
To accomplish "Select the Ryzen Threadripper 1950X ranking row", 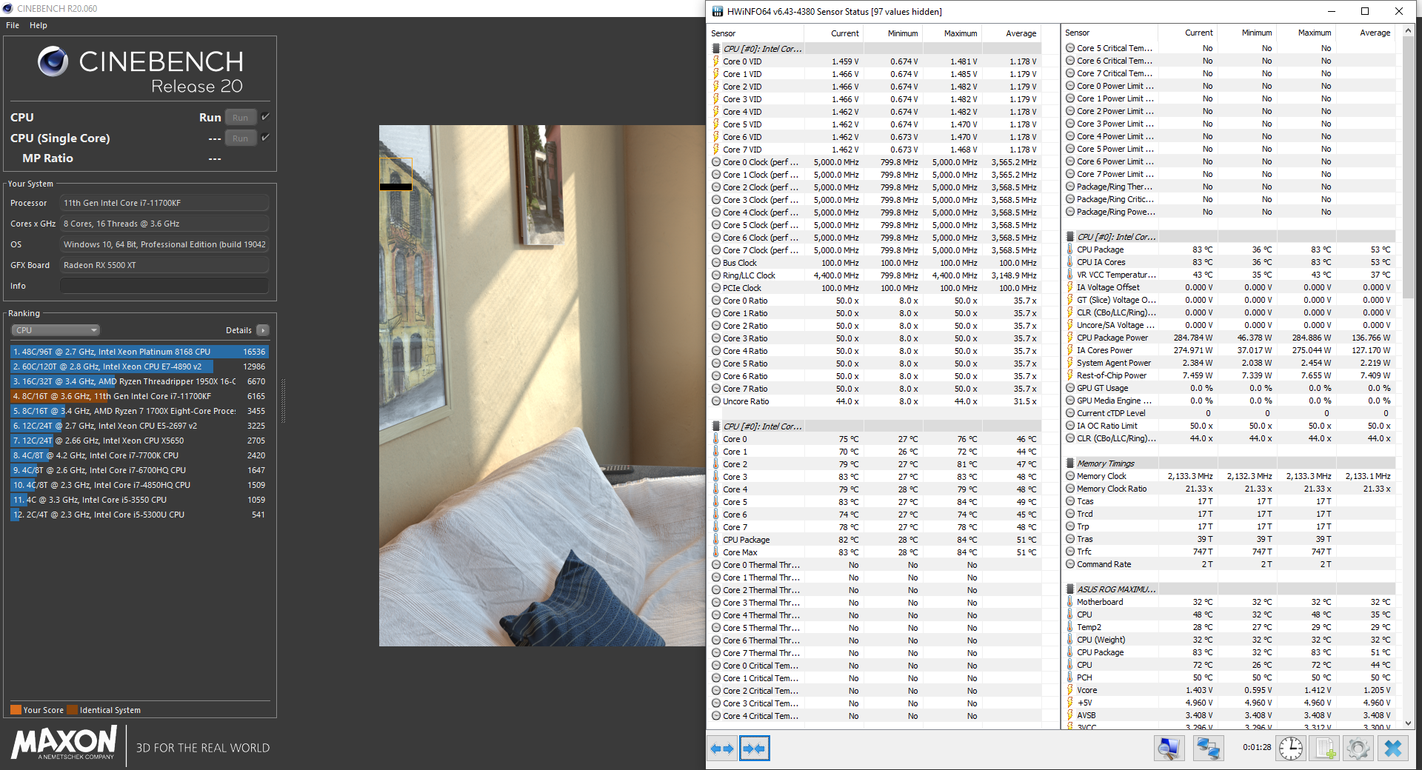I will 139,381.
